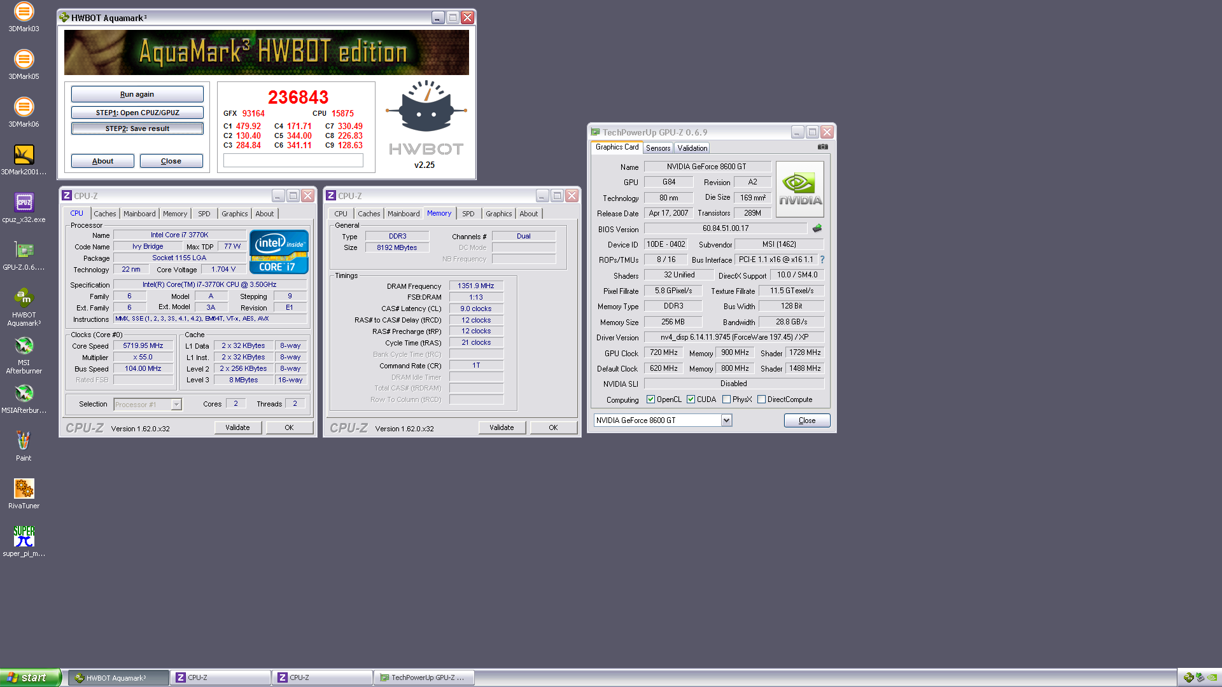This screenshot has width=1222, height=687.
Task: Open the 3DMark05 desktop icon
Action: [24, 65]
